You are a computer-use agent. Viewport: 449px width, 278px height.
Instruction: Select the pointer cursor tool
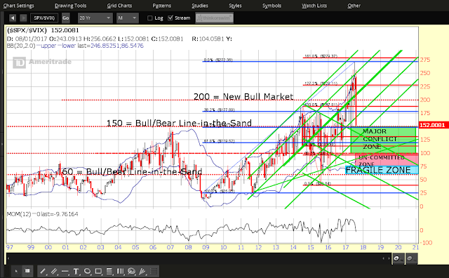point(16,271)
